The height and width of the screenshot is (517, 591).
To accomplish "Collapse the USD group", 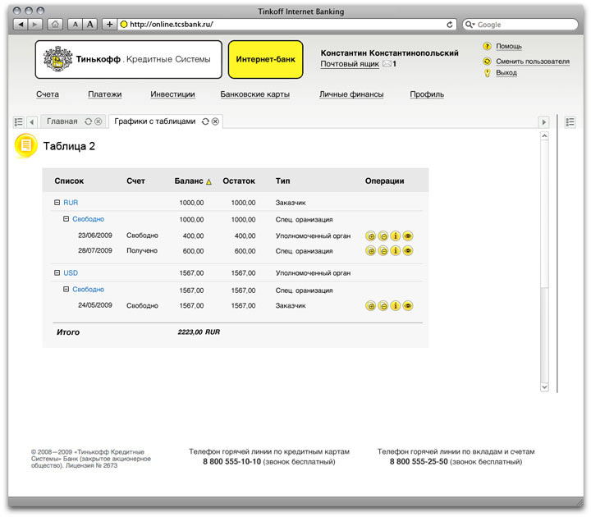I will [x=57, y=272].
